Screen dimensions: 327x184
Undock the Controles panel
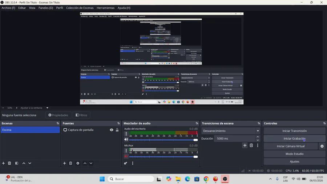[324, 123]
